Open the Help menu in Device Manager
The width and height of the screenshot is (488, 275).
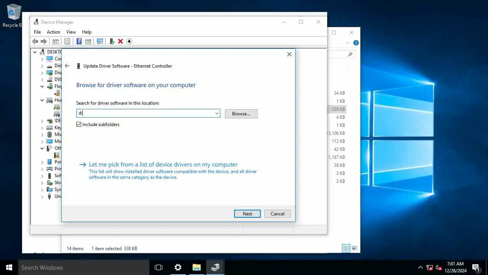pos(87,32)
